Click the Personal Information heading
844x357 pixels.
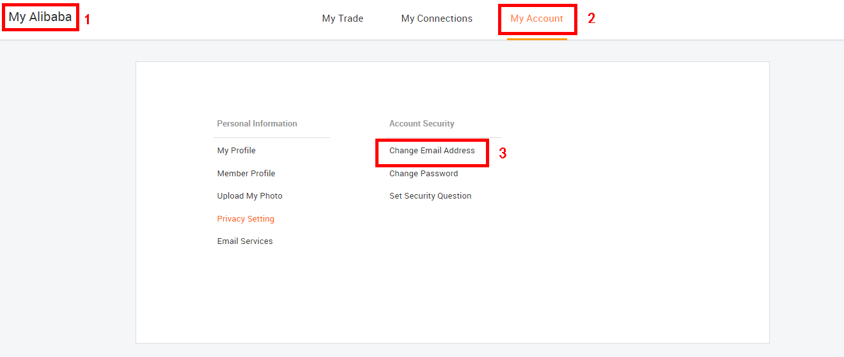tap(257, 124)
